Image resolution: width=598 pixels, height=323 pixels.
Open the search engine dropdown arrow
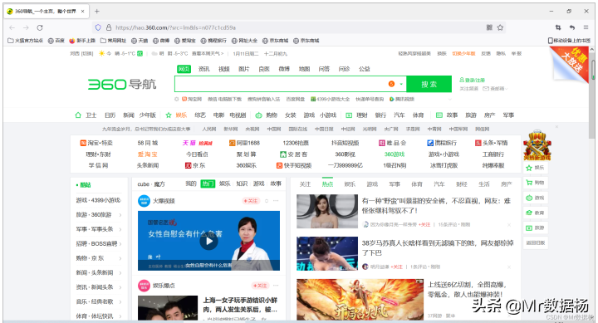401,84
